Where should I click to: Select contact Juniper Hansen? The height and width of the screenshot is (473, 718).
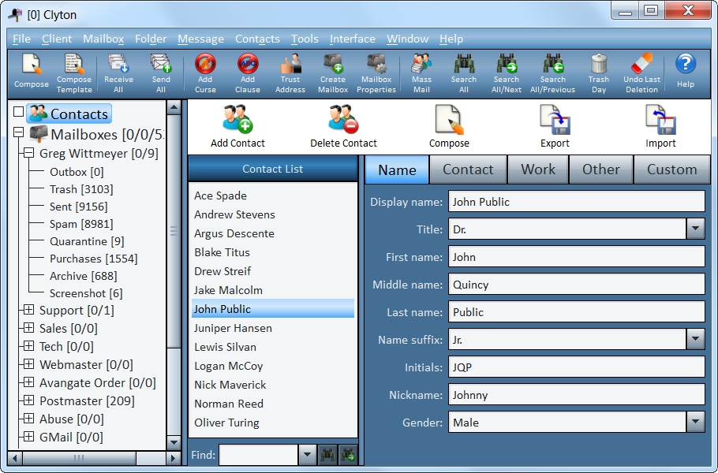273,328
